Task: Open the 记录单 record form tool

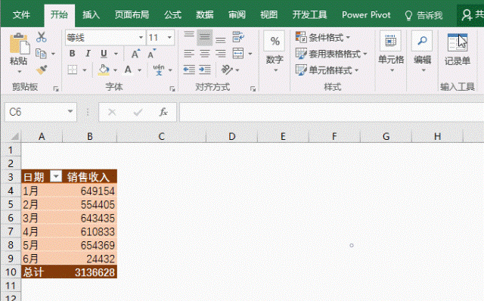Action: pos(457,49)
